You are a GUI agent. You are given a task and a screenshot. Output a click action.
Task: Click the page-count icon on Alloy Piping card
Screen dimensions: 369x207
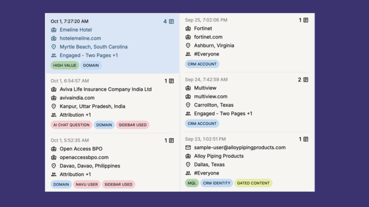pyautogui.click(x=306, y=140)
